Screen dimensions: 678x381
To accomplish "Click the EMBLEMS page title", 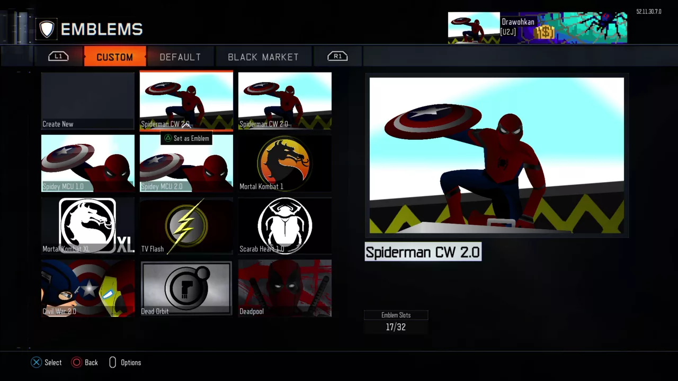I will click(x=102, y=29).
